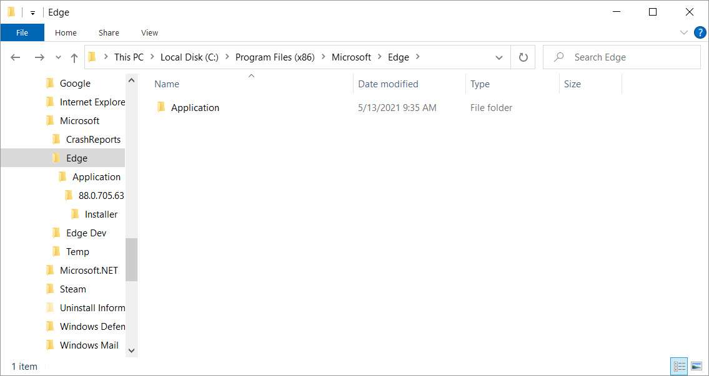Viewport: 709px width, 376px height.
Task: Click the Google folder icon in the tree
Action: (50, 83)
